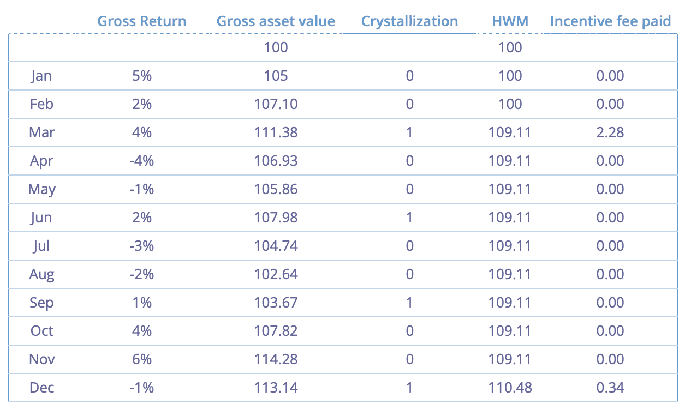Click the Mar gross asset value 111.38
The image size is (685, 410).
click(276, 132)
